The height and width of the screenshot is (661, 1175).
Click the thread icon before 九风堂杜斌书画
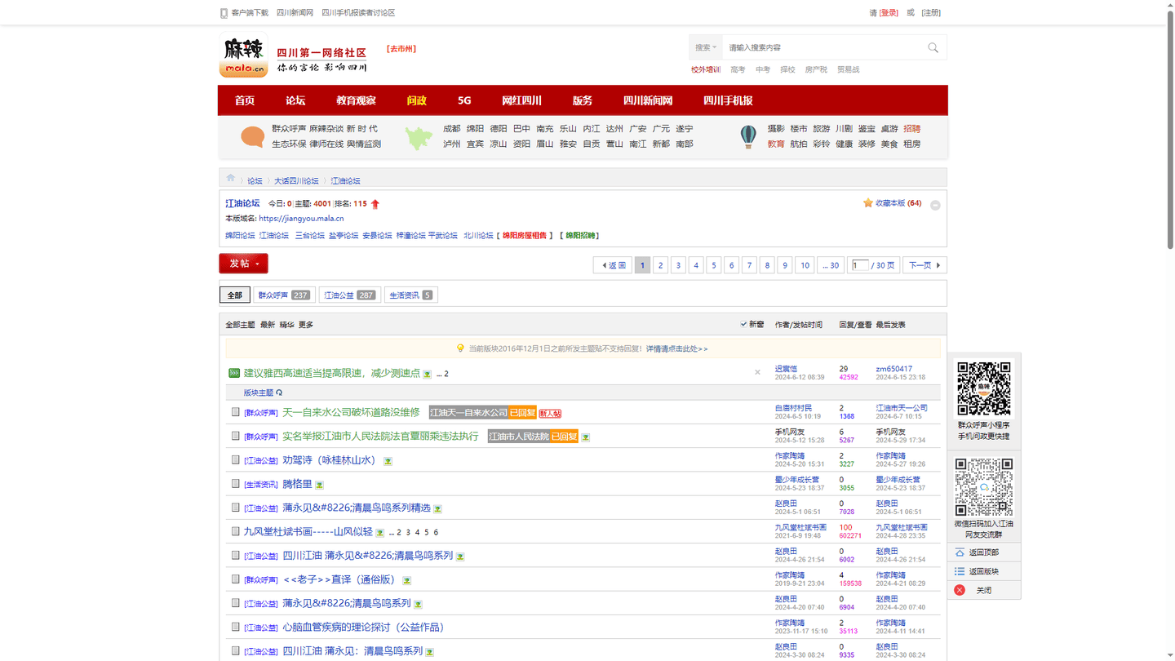coord(235,531)
